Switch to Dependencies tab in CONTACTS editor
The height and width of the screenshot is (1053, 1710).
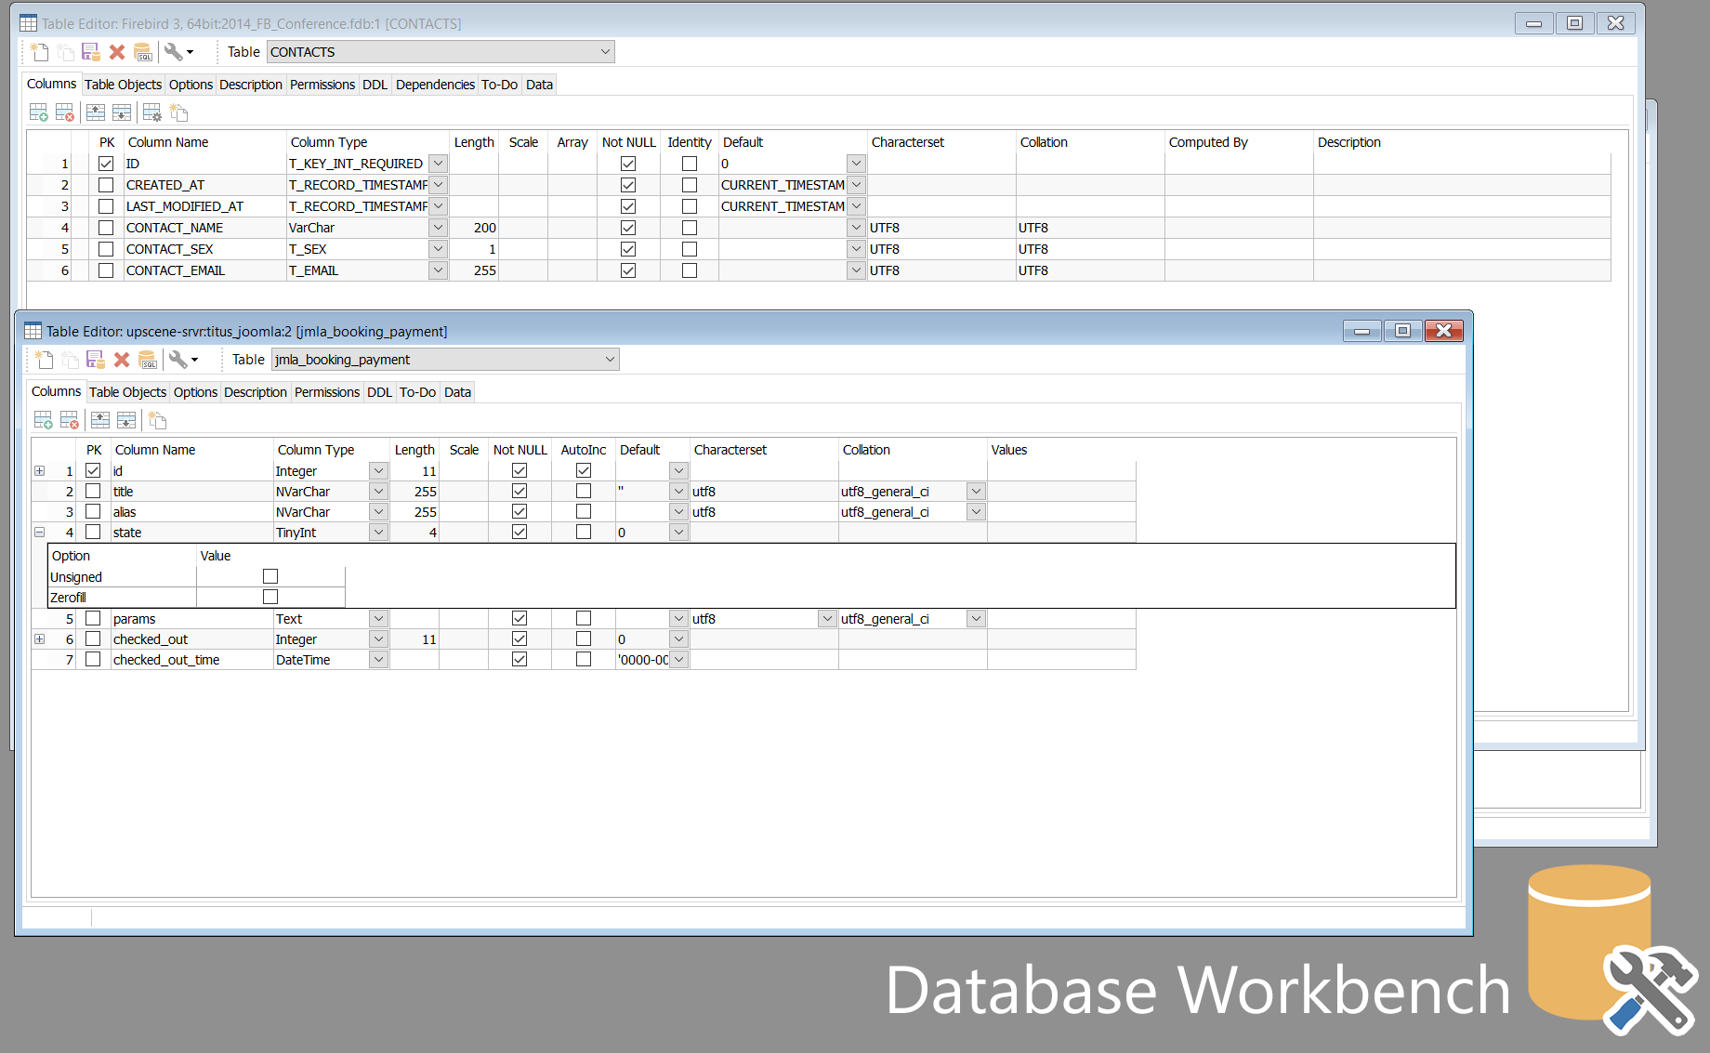435,85
